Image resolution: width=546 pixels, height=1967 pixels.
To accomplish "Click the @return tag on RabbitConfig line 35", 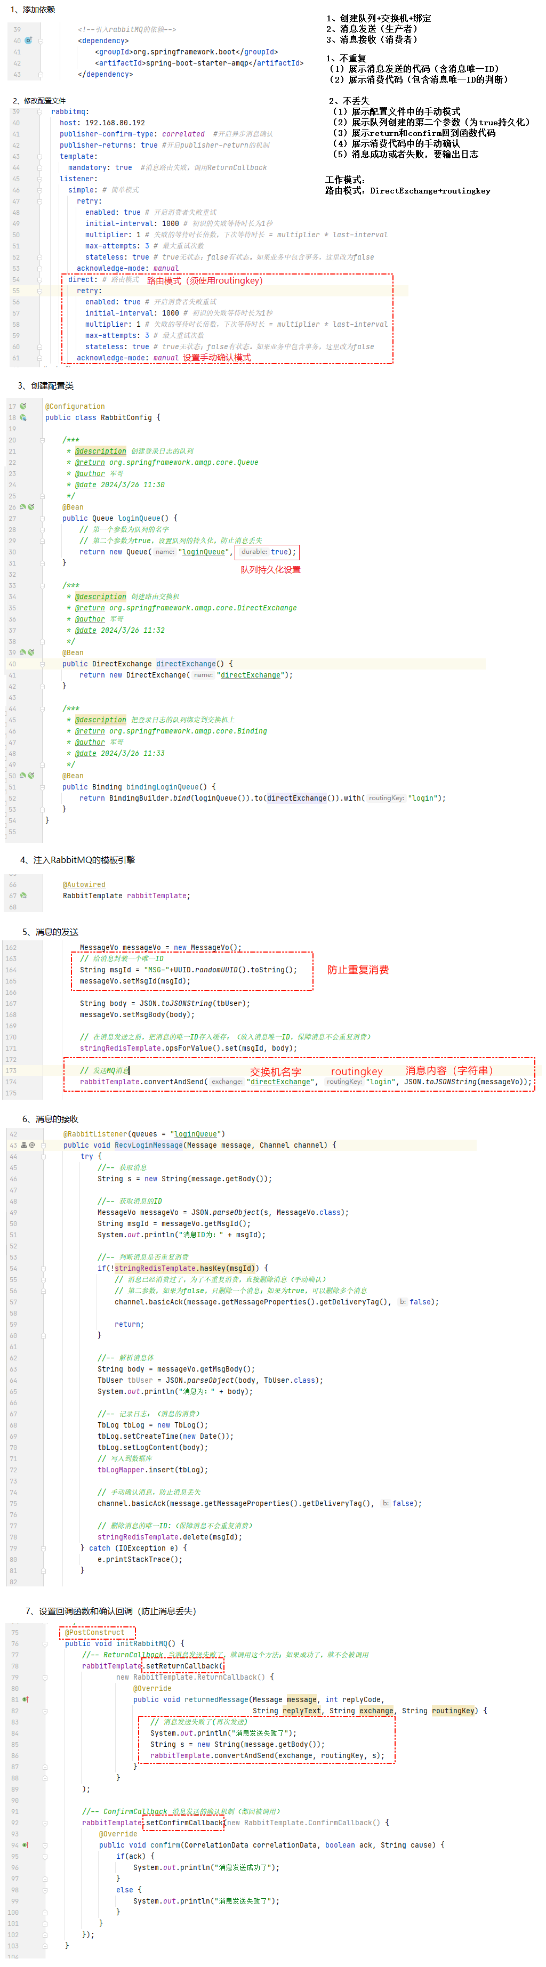I will [x=90, y=608].
